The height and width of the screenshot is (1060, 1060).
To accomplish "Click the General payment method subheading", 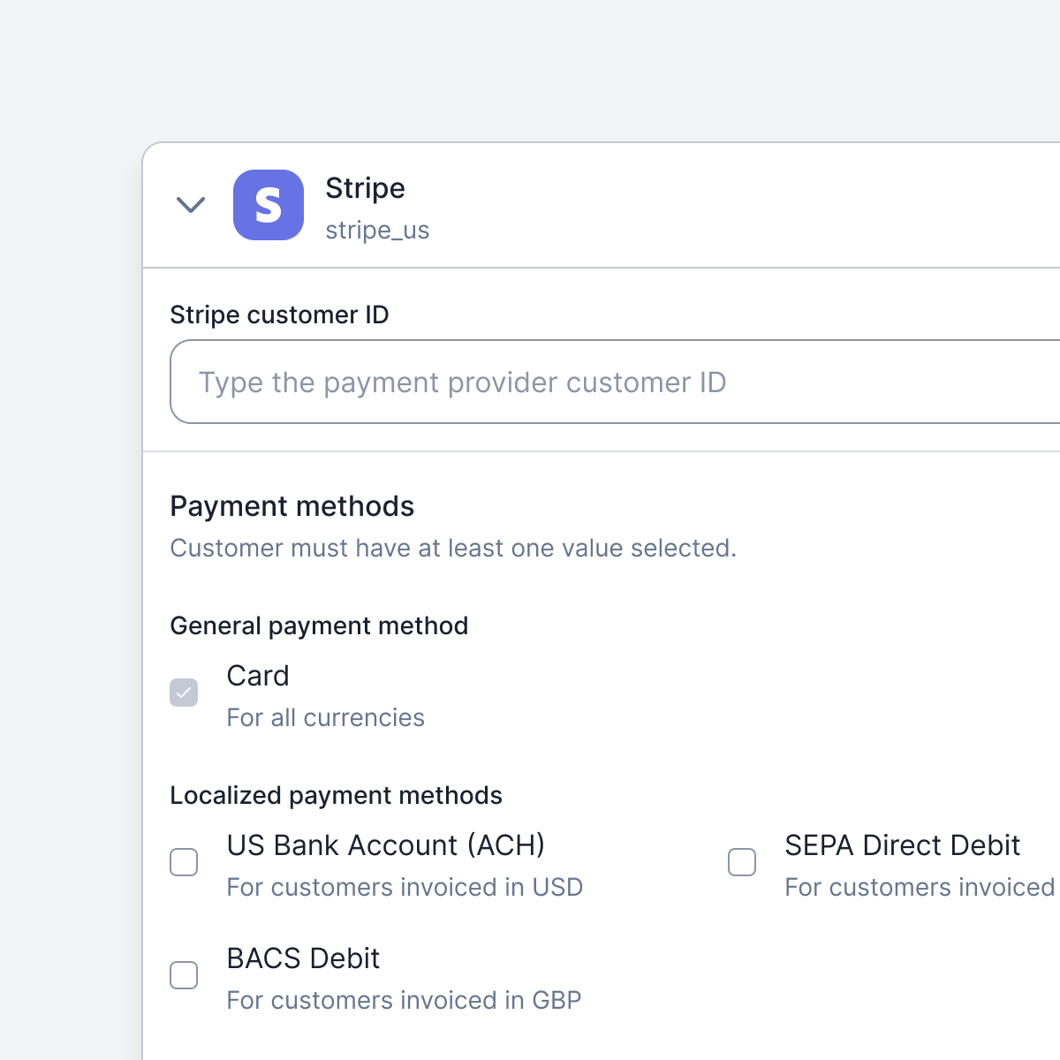I will coord(319,625).
